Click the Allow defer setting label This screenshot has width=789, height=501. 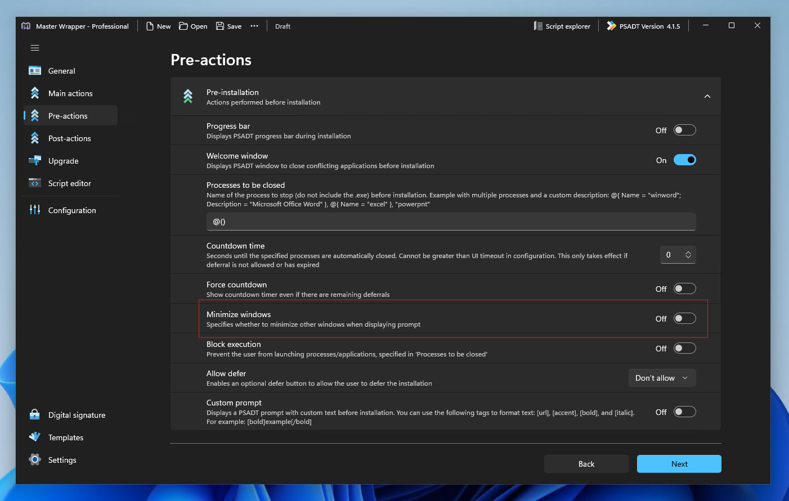pyautogui.click(x=226, y=373)
